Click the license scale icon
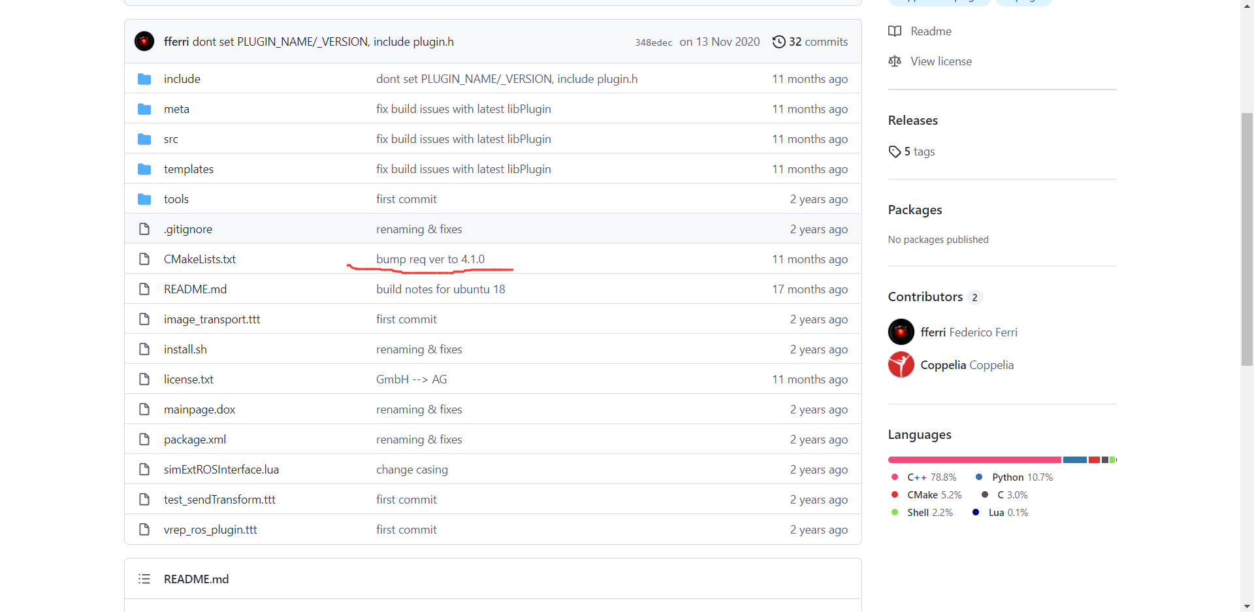Image resolution: width=1254 pixels, height=612 pixels. click(895, 61)
